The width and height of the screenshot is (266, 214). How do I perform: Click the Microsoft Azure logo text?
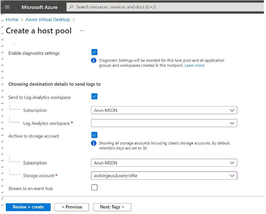pos(40,7)
